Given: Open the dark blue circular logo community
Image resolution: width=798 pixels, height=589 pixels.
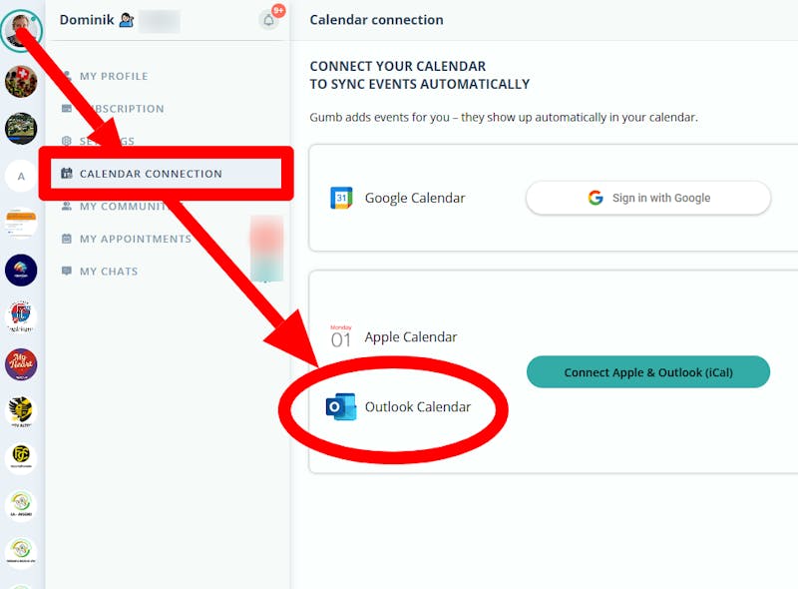Looking at the screenshot, I should click(21, 271).
